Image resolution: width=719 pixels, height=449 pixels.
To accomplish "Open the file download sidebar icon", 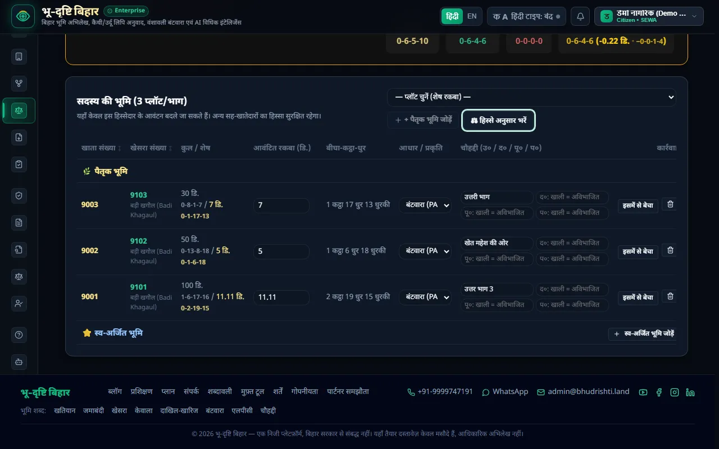I will [19, 138].
